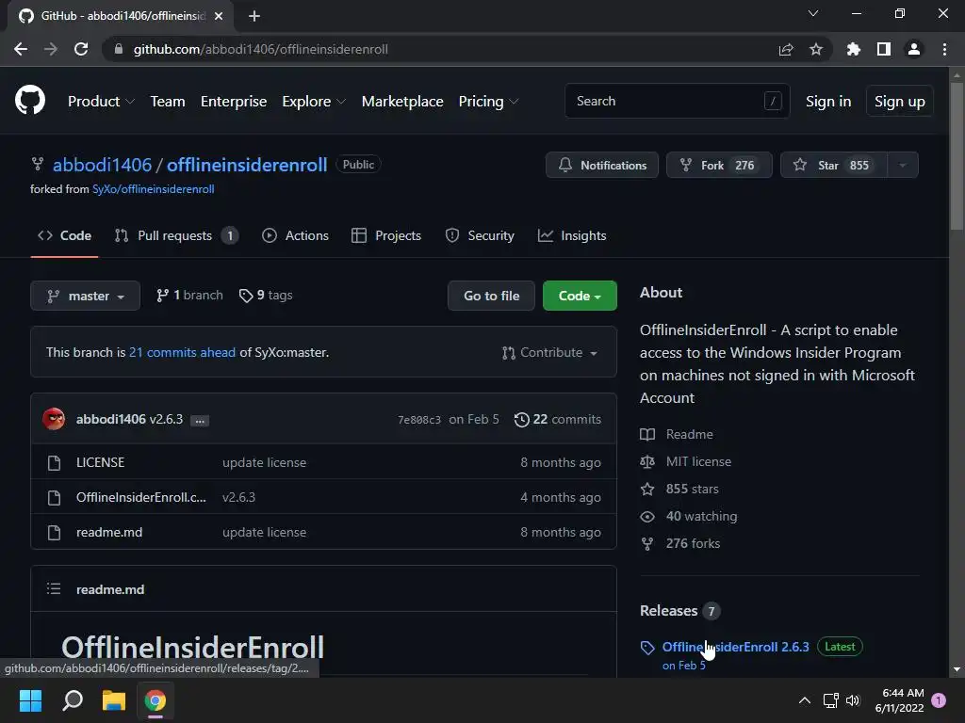
Task: Click the browser address bar URL
Action: (x=261, y=49)
